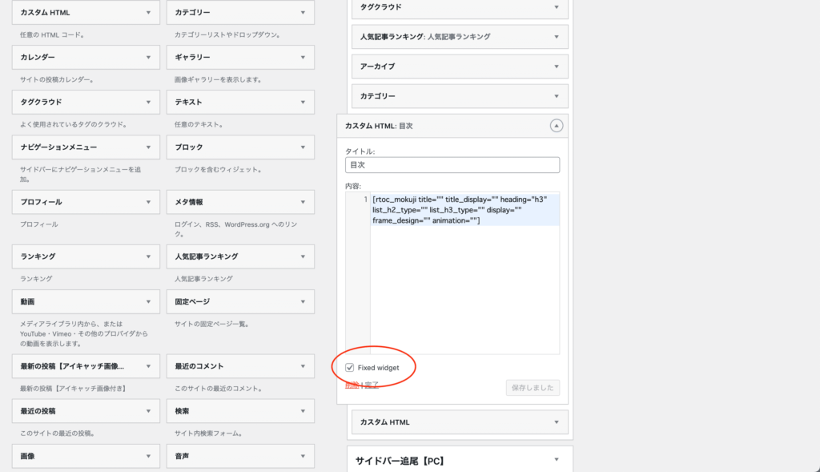Image resolution: width=820 pixels, height=472 pixels.
Task: Click the 最近のコメント widget dropdown arrow
Action: 302,366
